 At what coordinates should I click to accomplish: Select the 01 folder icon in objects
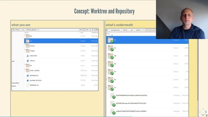[110, 80]
